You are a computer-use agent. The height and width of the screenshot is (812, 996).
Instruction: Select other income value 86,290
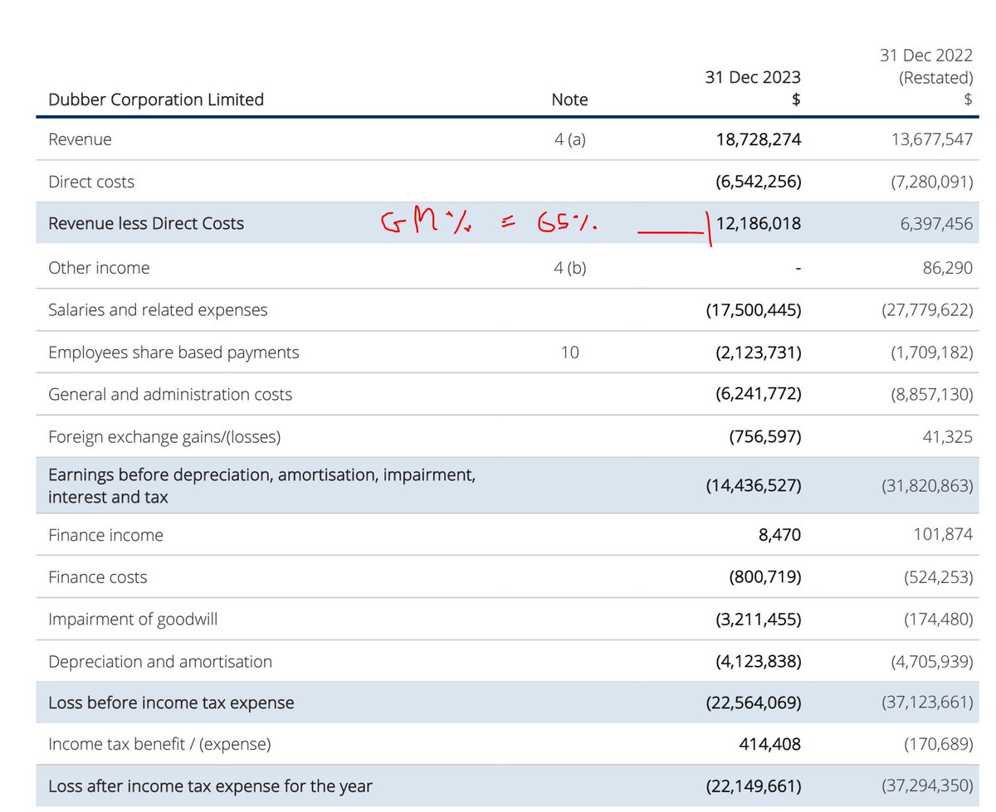click(946, 268)
